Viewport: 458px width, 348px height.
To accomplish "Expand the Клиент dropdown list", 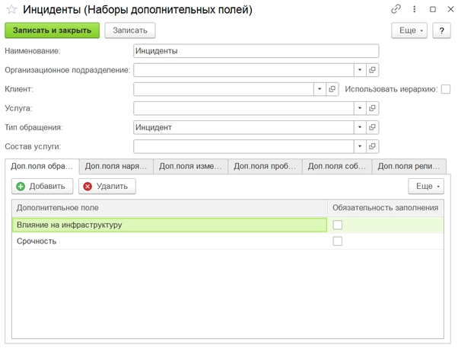I will click(x=320, y=89).
